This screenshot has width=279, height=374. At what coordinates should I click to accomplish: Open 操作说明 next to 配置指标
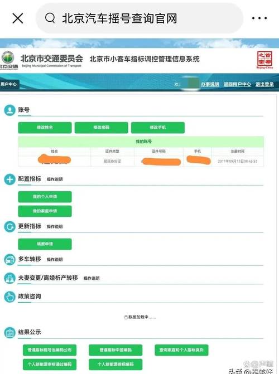coord(55,179)
